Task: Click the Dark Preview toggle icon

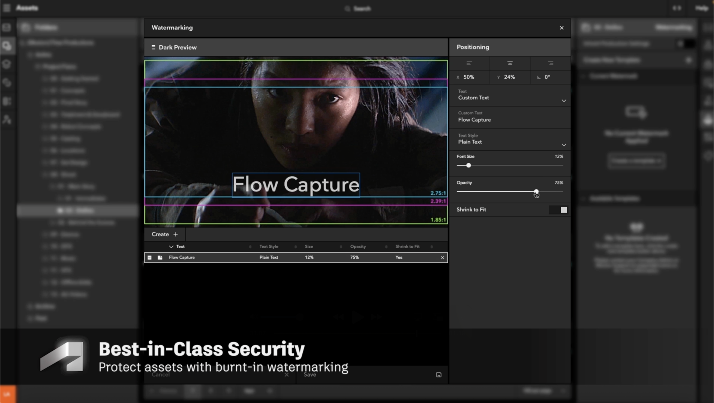Action: (x=153, y=47)
